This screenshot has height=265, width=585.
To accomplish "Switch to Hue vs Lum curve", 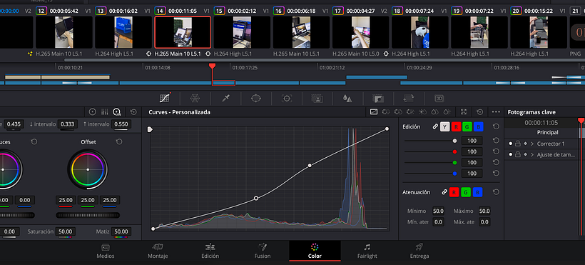I will coord(410,111).
